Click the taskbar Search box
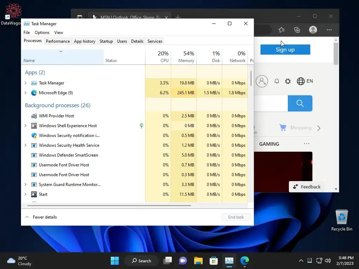This screenshot has width=359, height=269. click(x=141, y=261)
